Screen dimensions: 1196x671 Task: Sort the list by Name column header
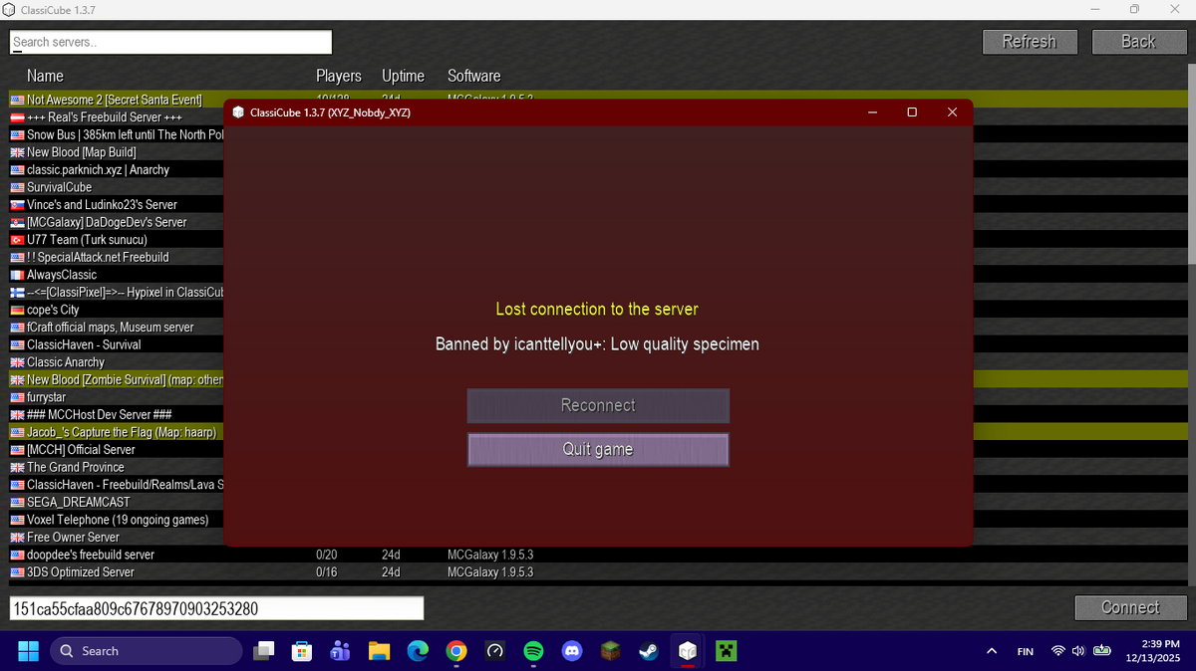pyautogui.click(x=45, y=76)
